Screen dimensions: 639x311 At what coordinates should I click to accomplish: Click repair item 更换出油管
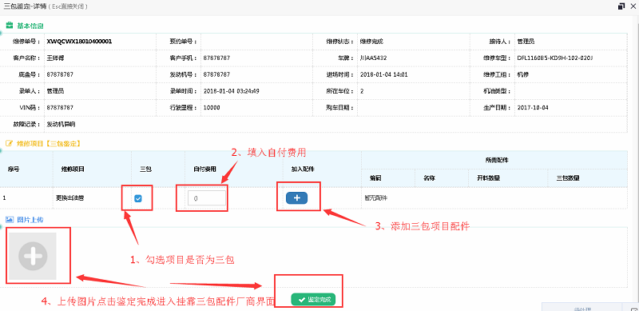pos(70,198)
